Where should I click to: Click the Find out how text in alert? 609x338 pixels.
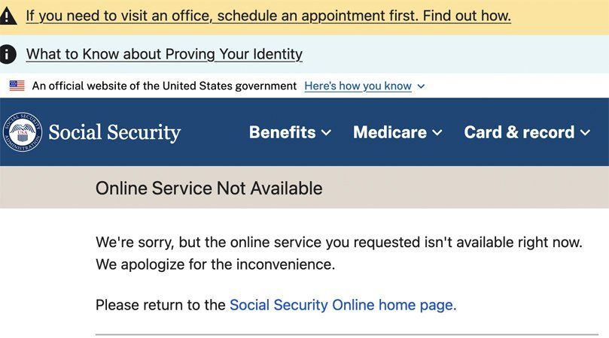click(x=467, y=16)
